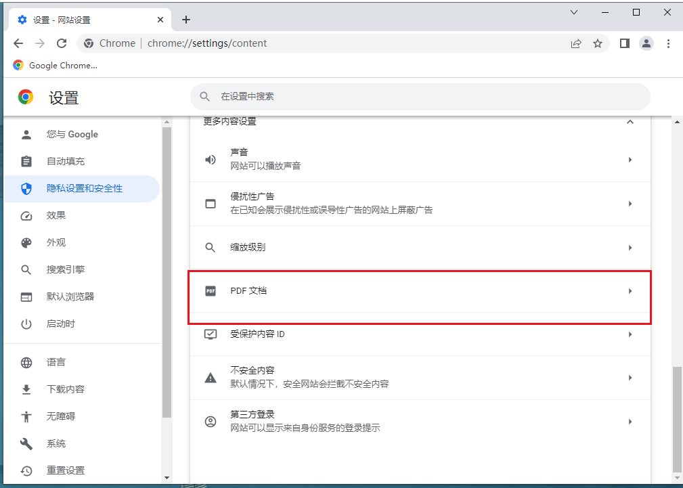Click the address bar URL
Image resolution: width=683 pixels, height=488 pixels.
coord(207,43)
